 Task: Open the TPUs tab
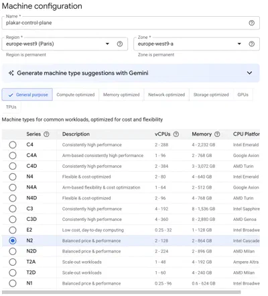tap(11, 107)
